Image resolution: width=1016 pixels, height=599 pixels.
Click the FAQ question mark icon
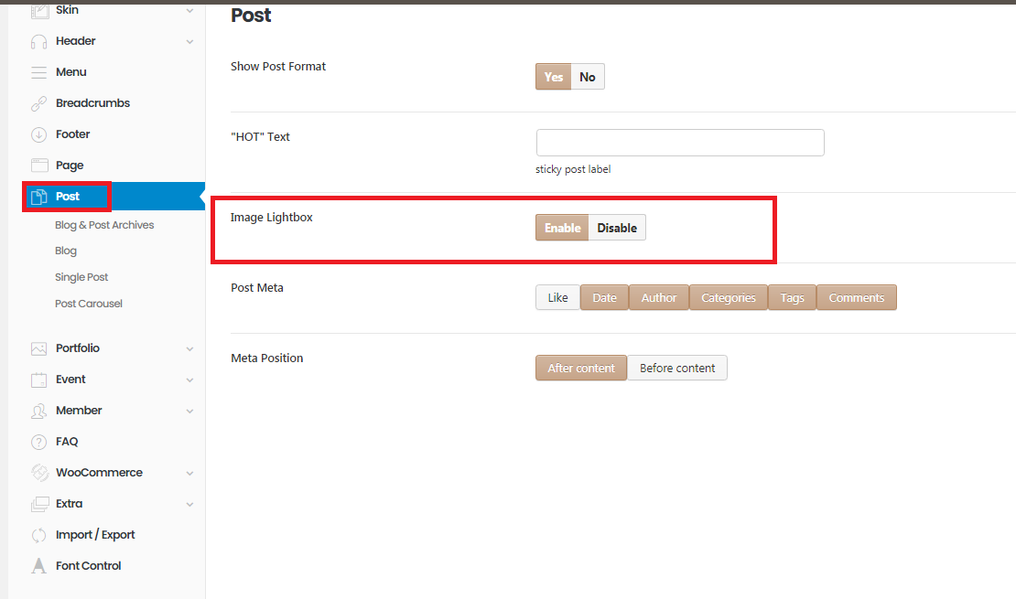tap(38, 442)
